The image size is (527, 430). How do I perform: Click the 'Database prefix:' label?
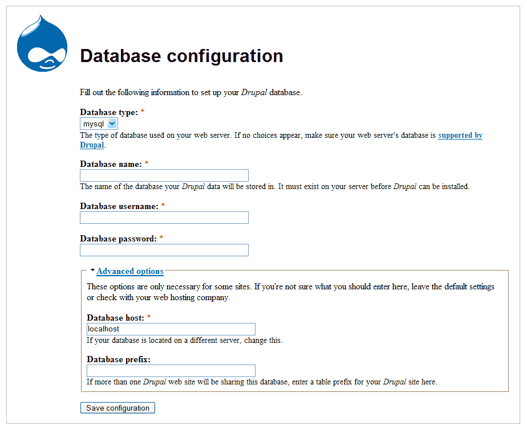(119, 359)
